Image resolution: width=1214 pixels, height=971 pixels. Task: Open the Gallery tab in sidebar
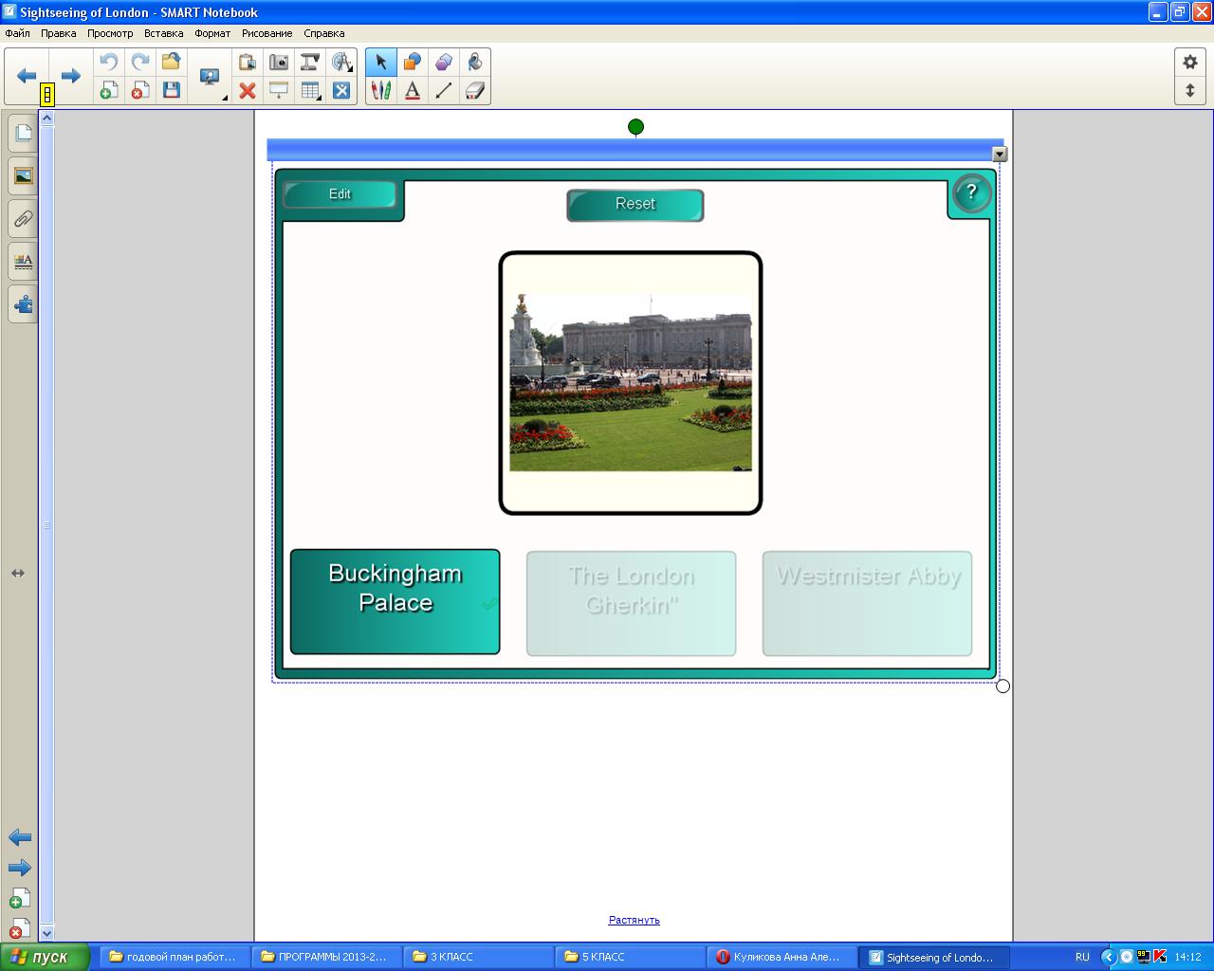coord(23,176)
